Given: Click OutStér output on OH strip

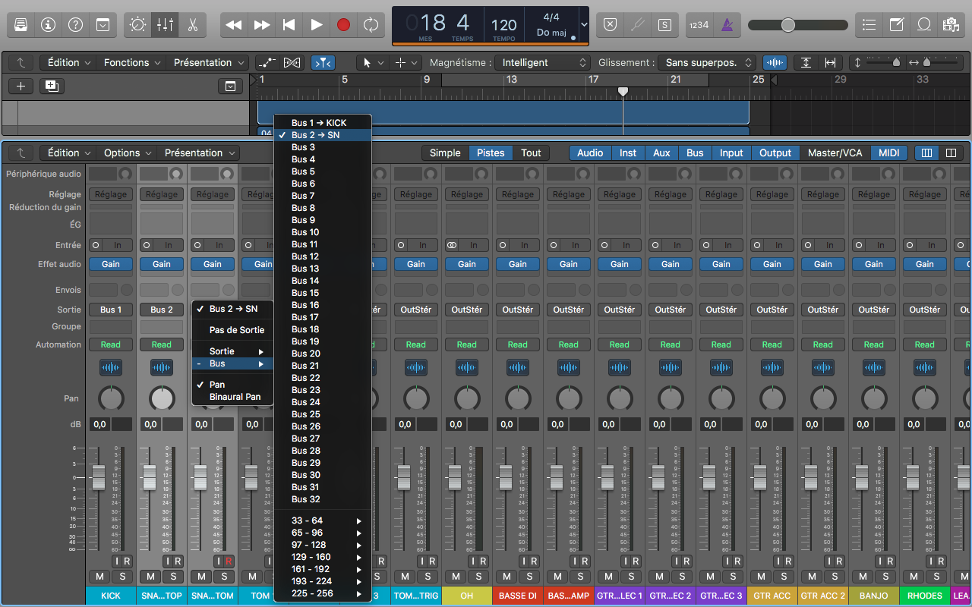Looking at the screenshot, I should tap(467, 310).
